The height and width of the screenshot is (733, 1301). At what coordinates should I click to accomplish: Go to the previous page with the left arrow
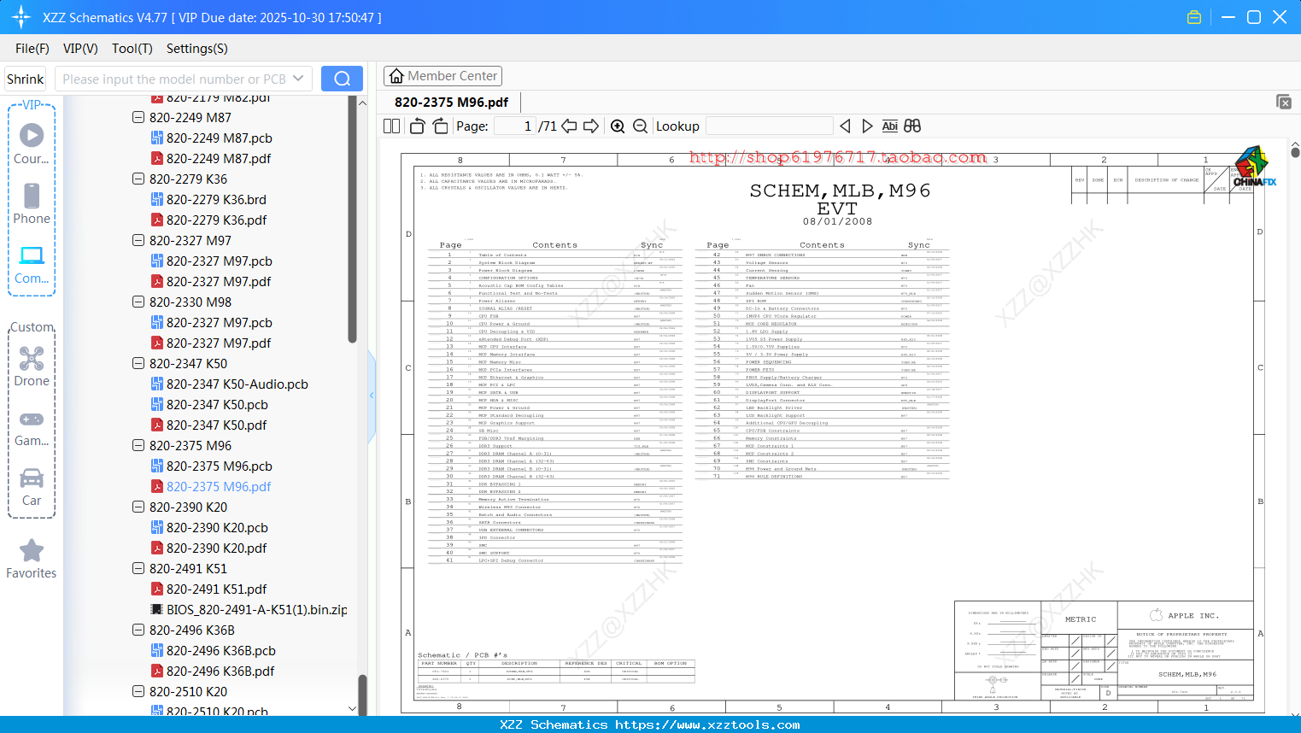pos(569,126)
